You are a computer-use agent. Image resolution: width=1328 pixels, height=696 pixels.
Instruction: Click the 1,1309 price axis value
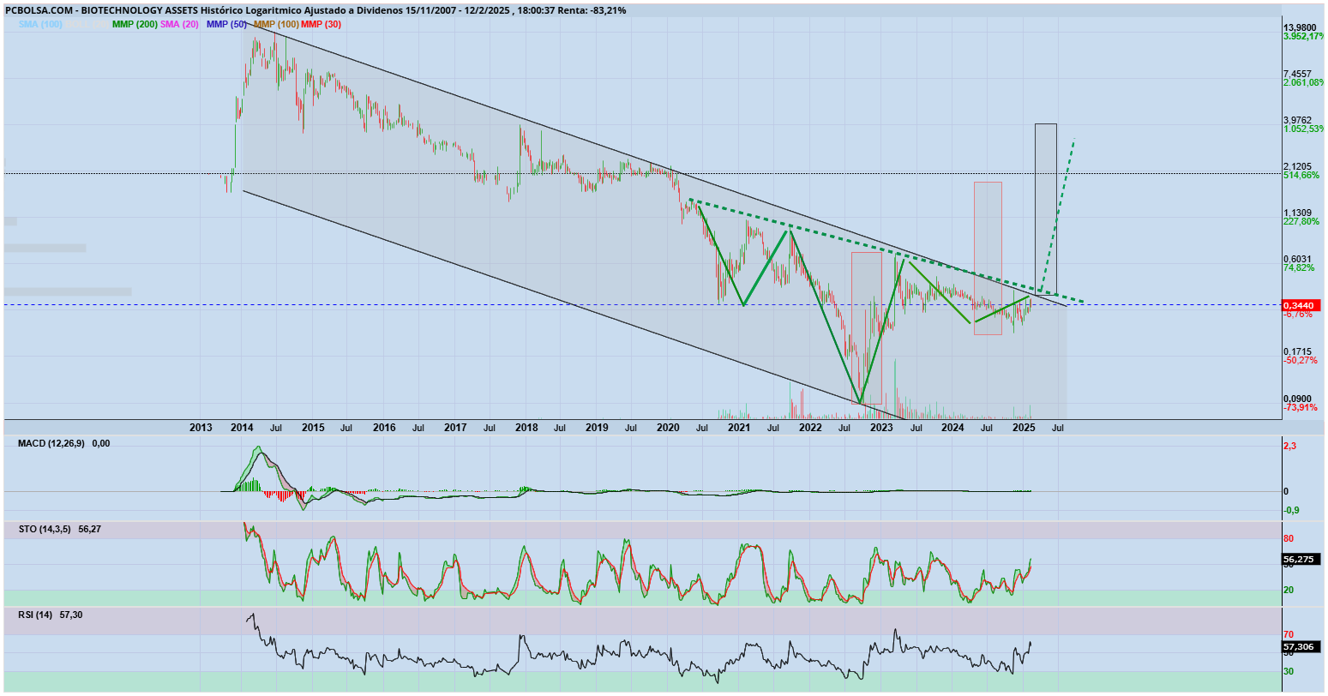[x=1299, y=213]
